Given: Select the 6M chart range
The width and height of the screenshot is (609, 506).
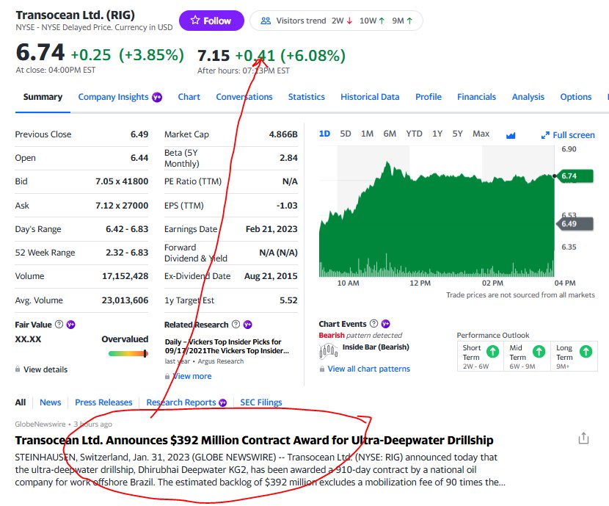Looking at the screenshot, I should coord(390,134).
